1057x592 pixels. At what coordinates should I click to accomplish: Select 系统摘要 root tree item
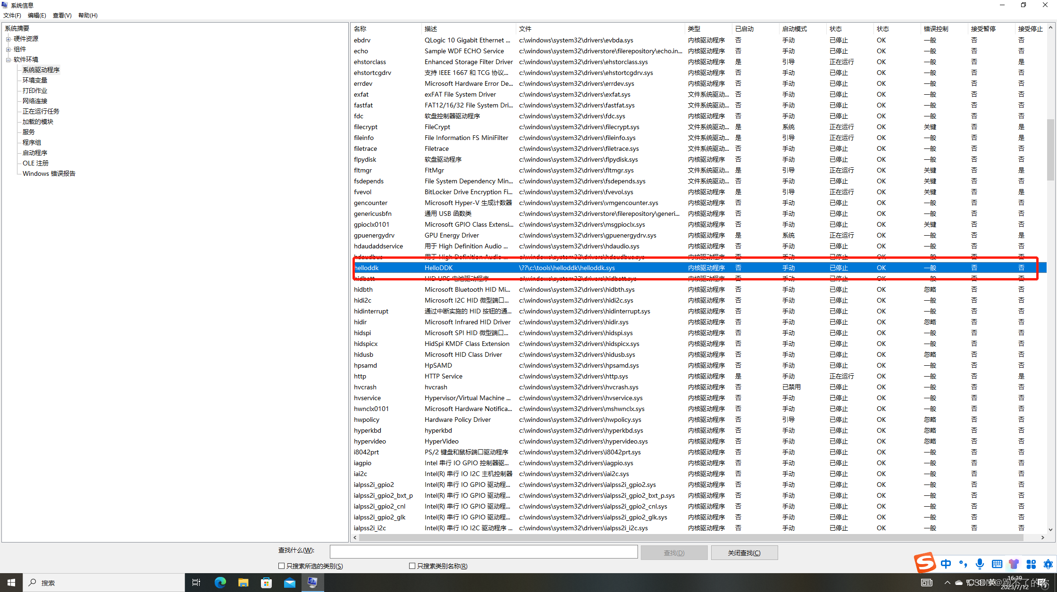coord(17,28)
